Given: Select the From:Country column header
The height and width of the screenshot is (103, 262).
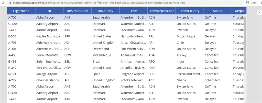Looking at the screenshot, I should tap(189, 11).
